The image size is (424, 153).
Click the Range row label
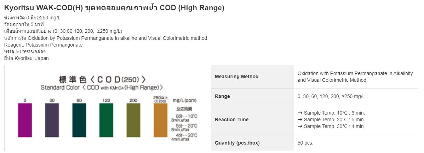click(x=222, y=97)
